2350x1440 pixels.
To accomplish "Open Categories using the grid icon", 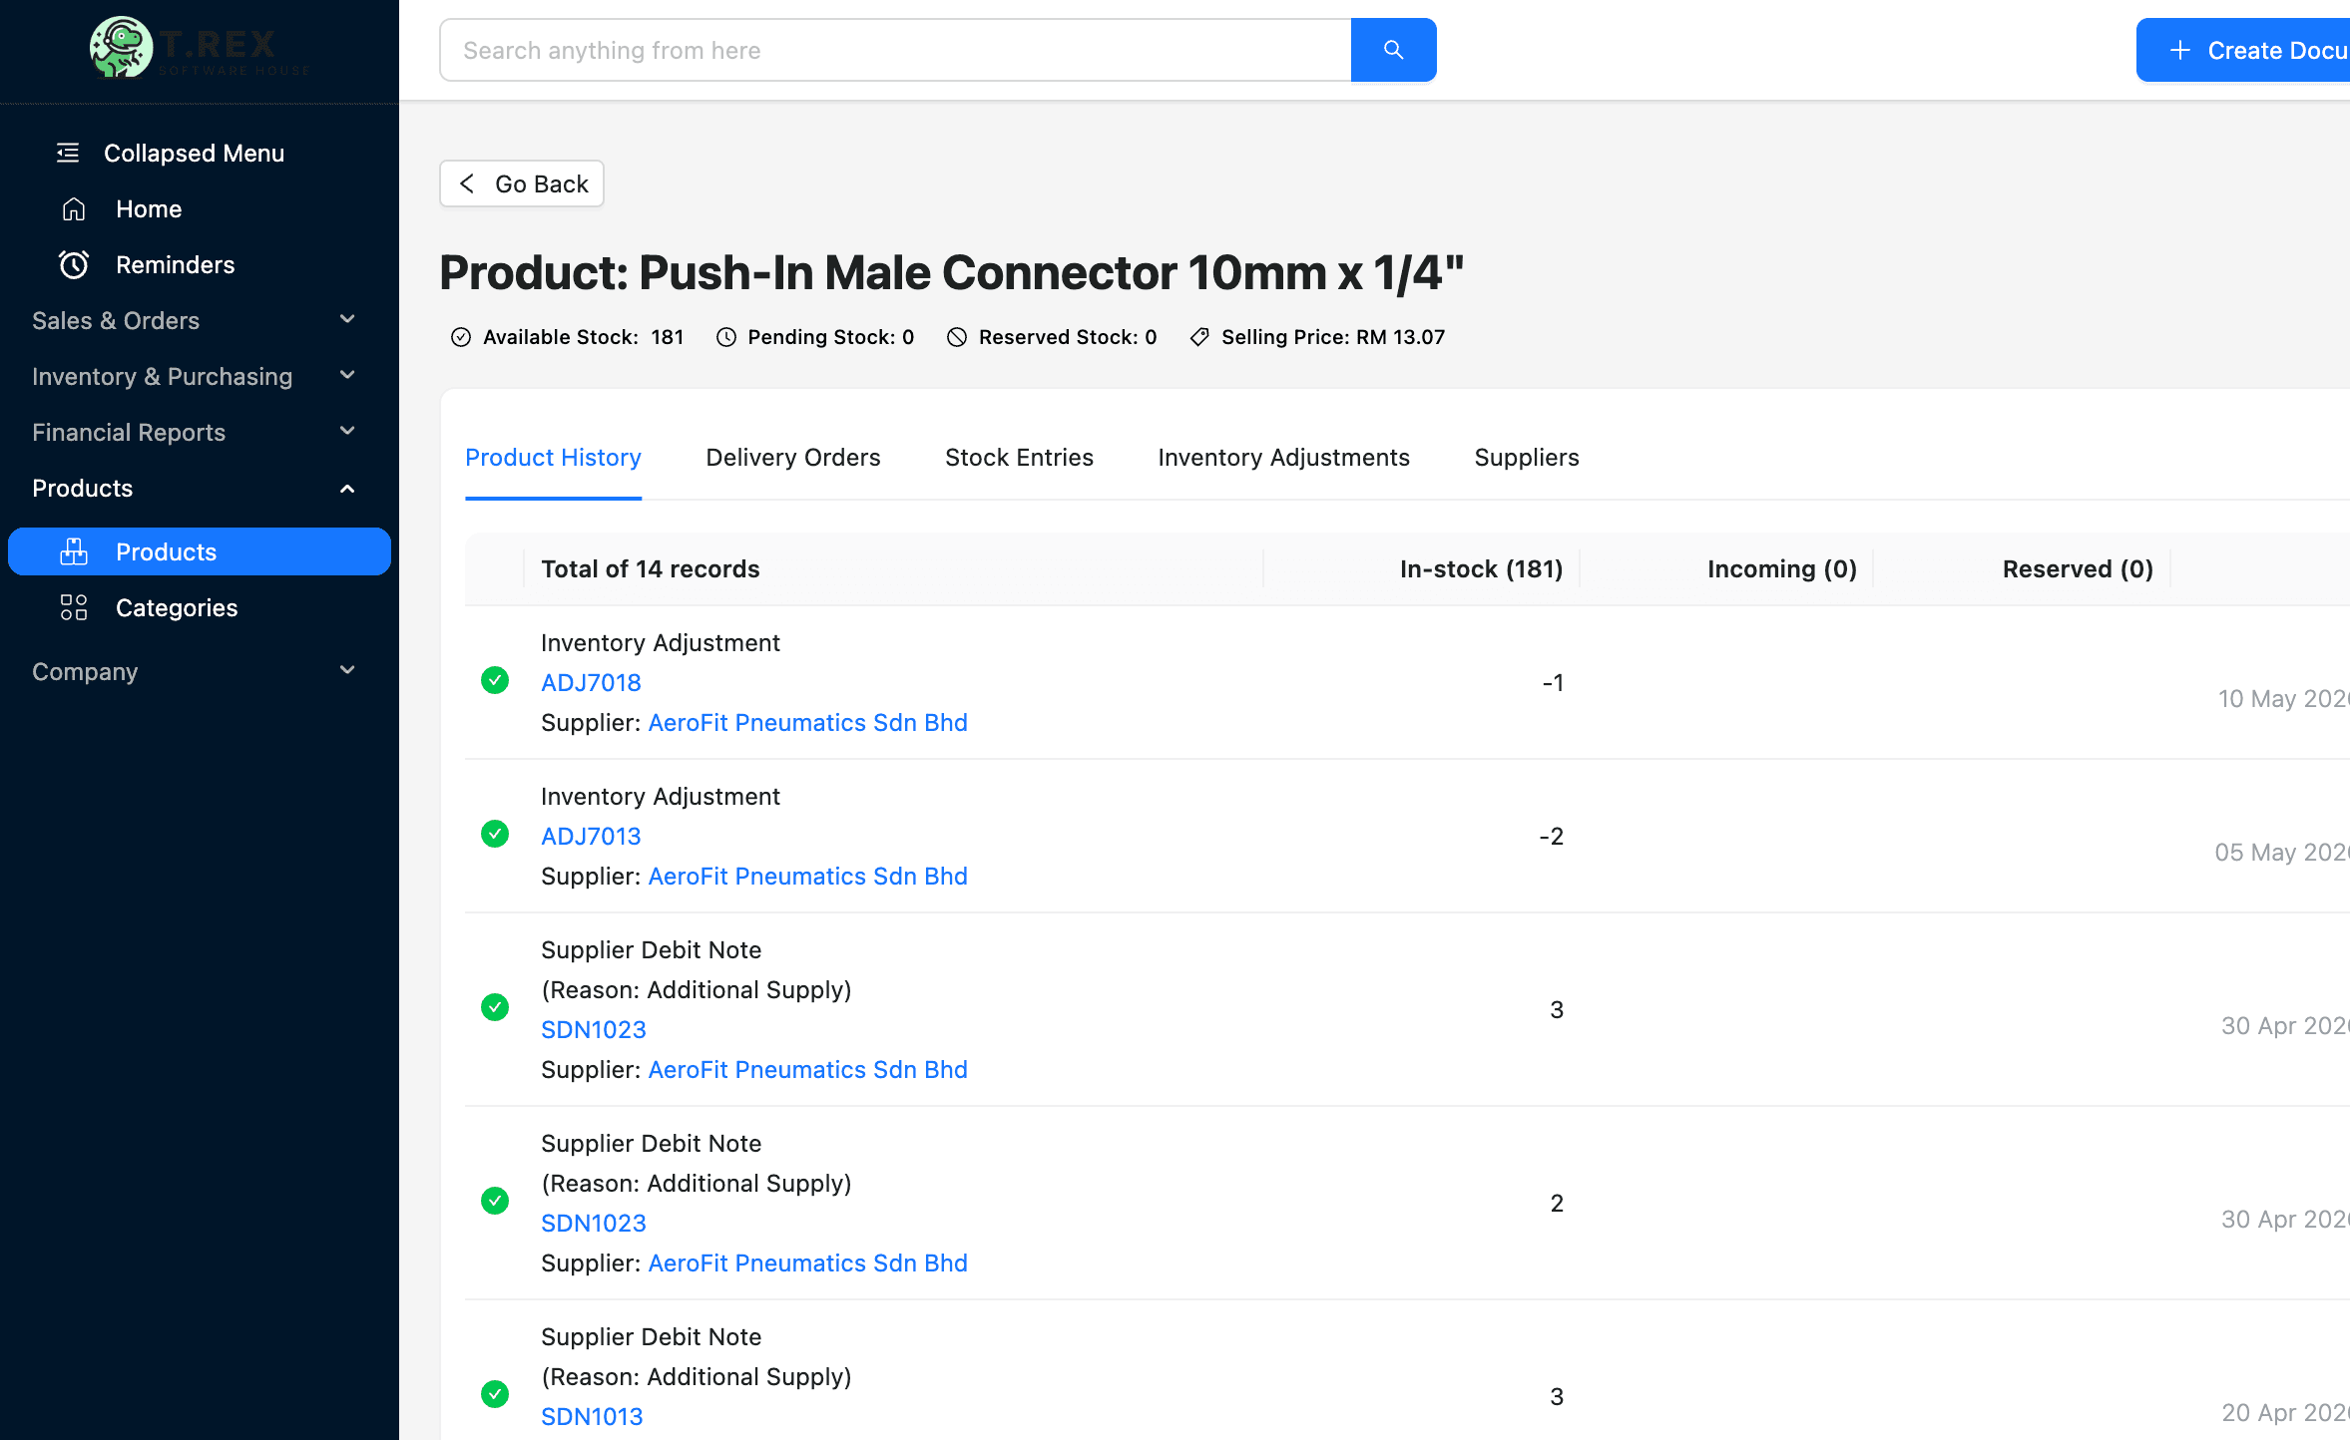I will [74, 607].
